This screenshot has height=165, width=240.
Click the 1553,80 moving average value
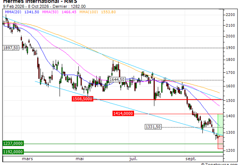click(108, 12)
